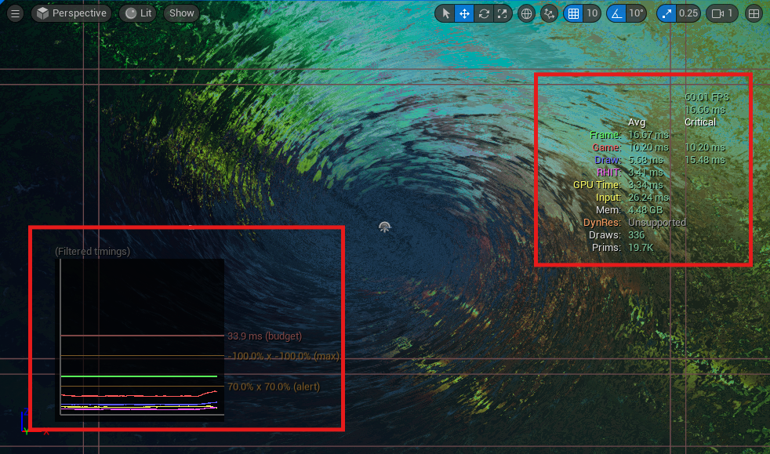Click the world coordinate system globe icon
The image size is (770, 454).
[527, 13]
